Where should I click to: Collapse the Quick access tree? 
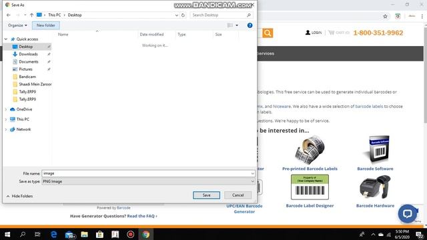click(x=6, y=39)
